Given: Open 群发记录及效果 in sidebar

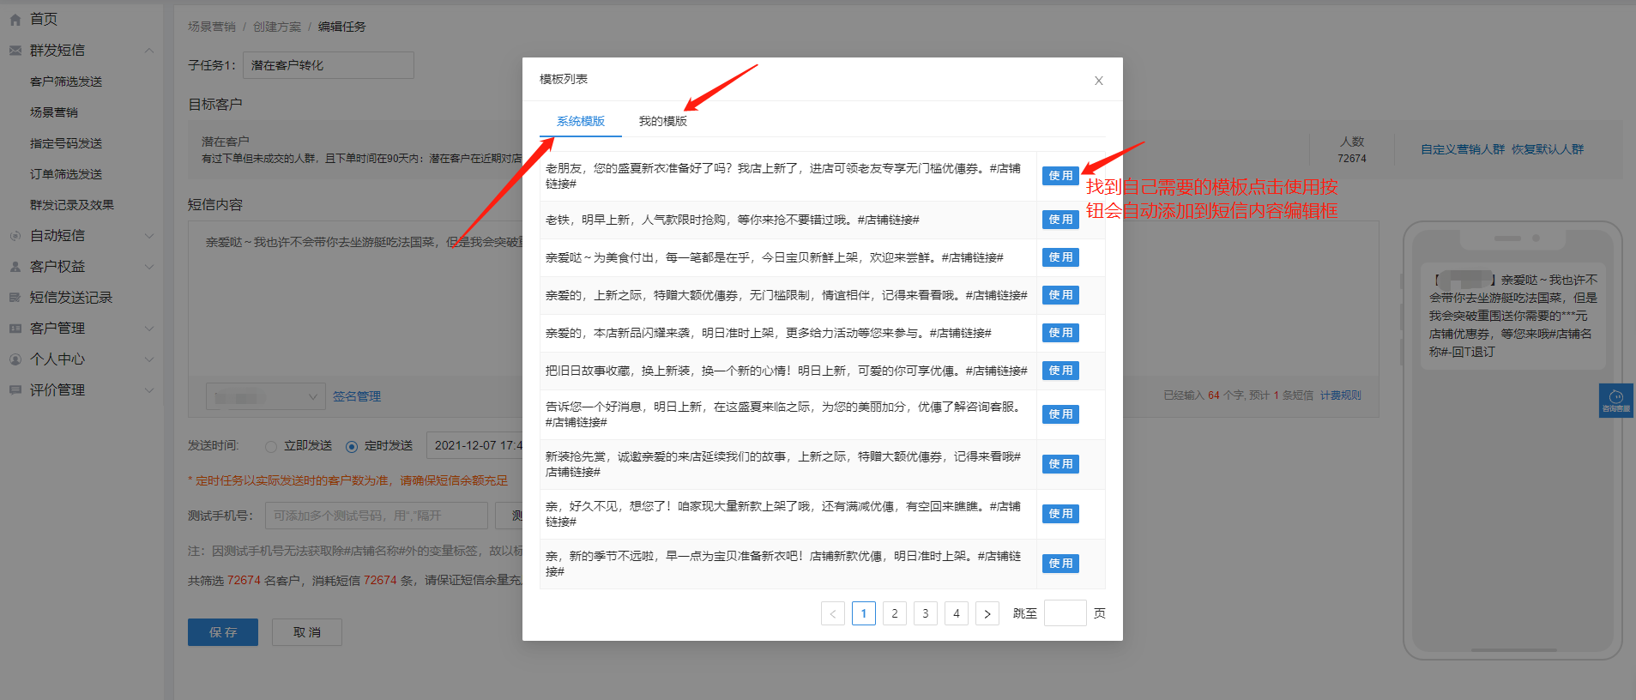Looking at the screenshot, I should pos(72,205).
